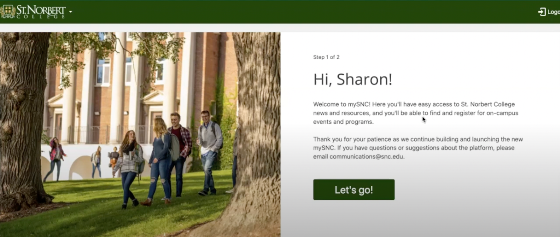Click the 'Thank you for your patience' paragraph

click(418, 148)
